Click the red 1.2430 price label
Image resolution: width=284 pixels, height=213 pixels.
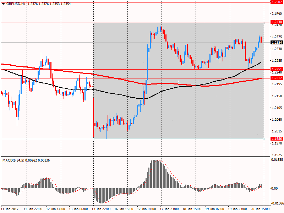click(277, 22)
